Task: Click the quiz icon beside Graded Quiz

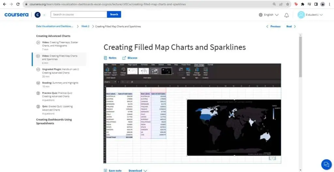Action: (38, 107)
